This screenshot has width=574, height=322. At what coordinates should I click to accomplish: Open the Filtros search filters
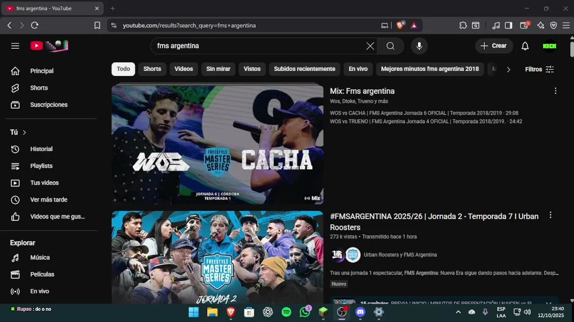coord(539,69)
